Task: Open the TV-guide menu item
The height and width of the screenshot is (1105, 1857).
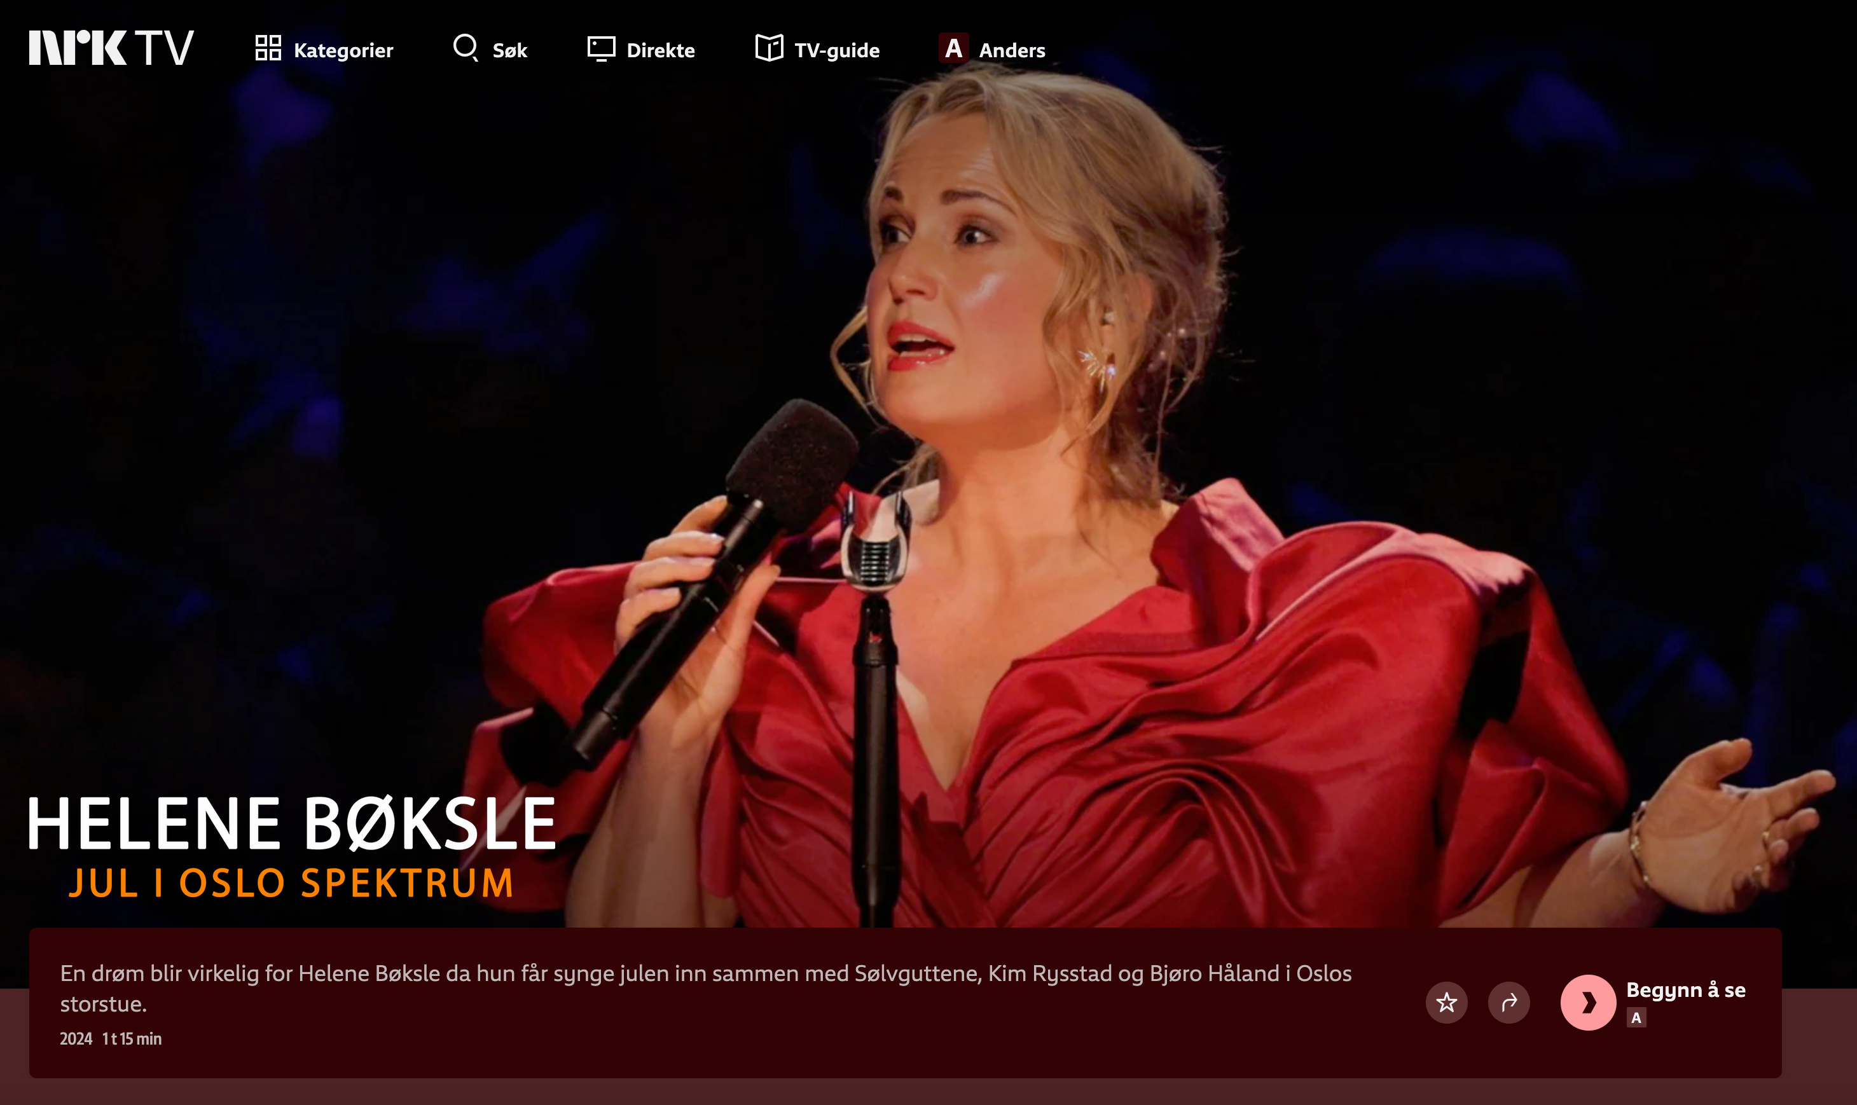Action: click(x=837, y=50)
